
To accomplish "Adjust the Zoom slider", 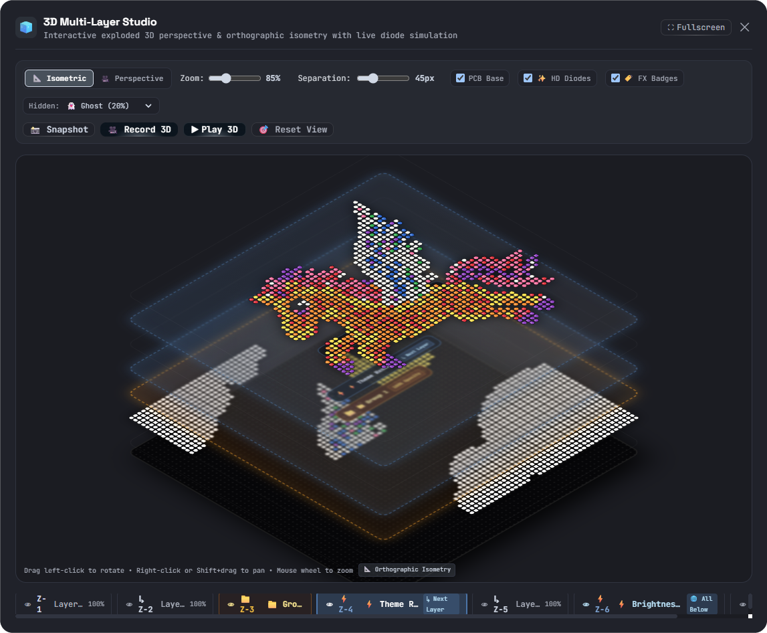I will point(235,78).
